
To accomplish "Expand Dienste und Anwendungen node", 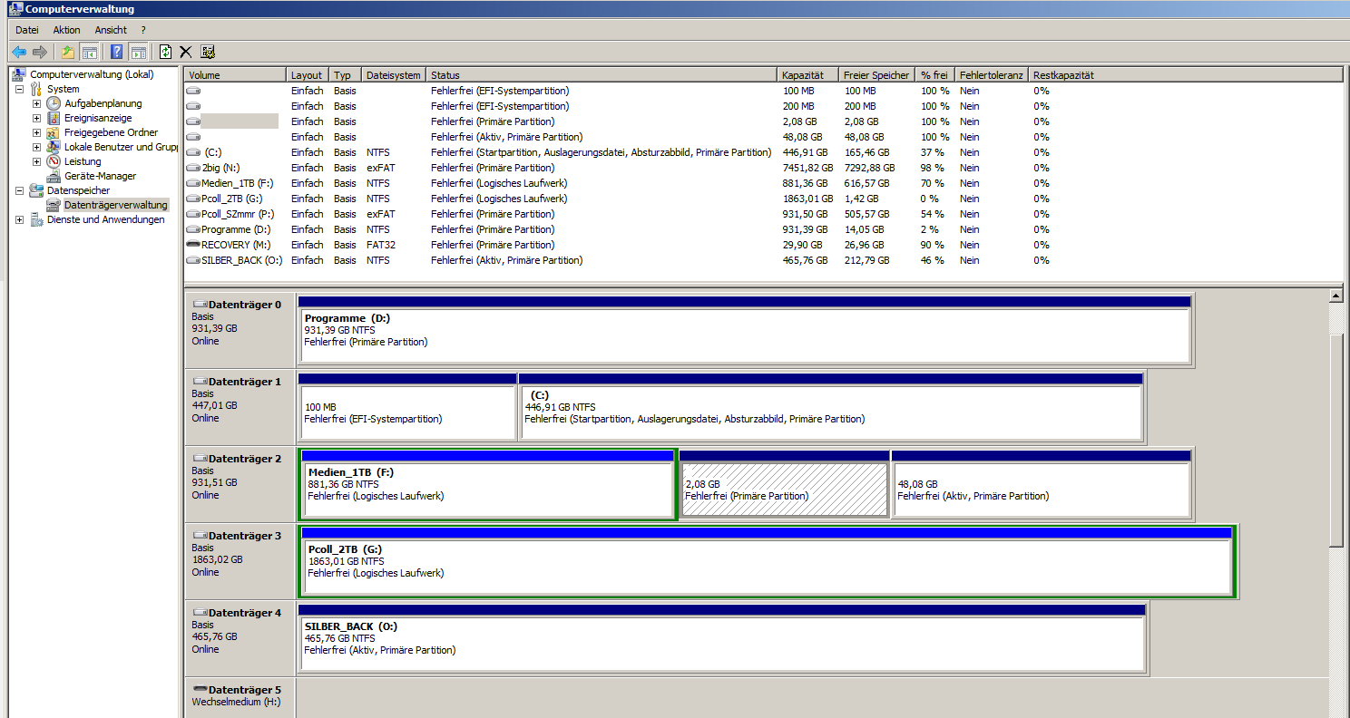I will tap(19, 220).
